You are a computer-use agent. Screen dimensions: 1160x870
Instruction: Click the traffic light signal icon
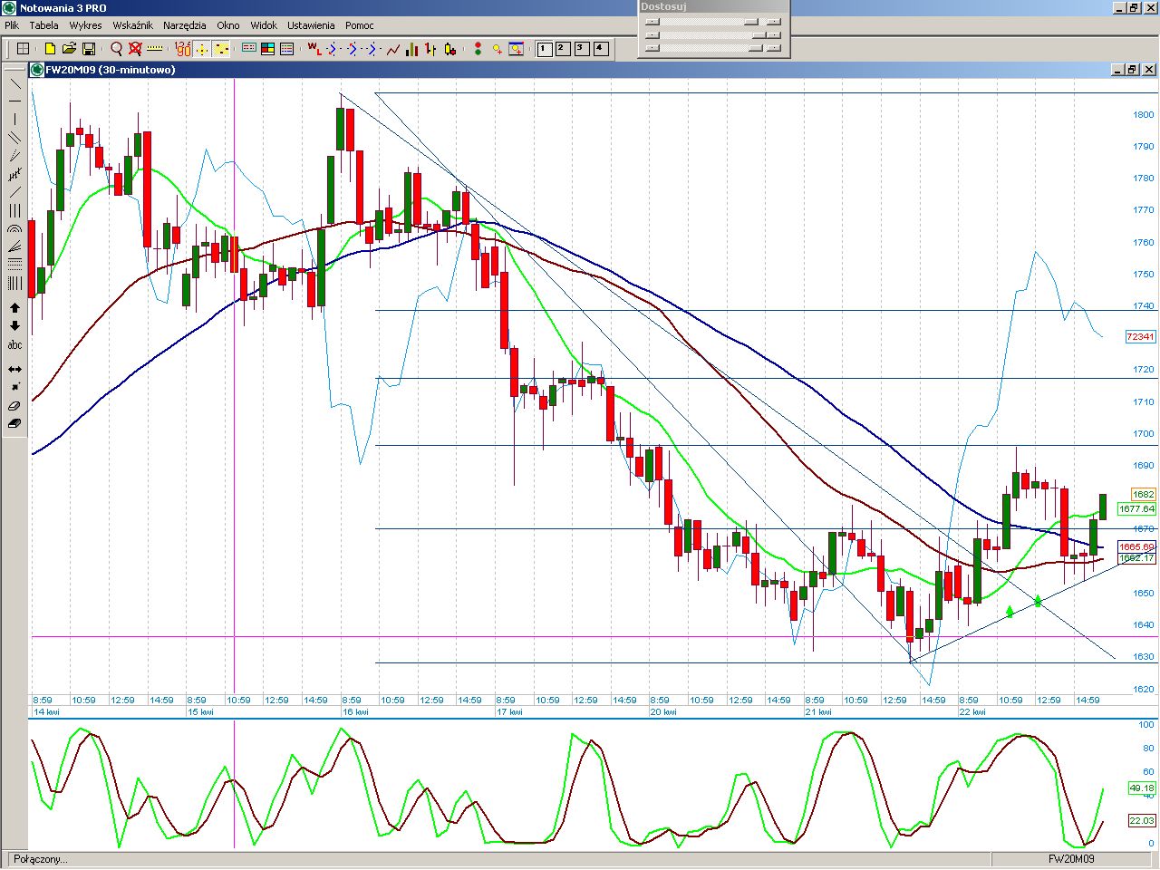(478, 49)
